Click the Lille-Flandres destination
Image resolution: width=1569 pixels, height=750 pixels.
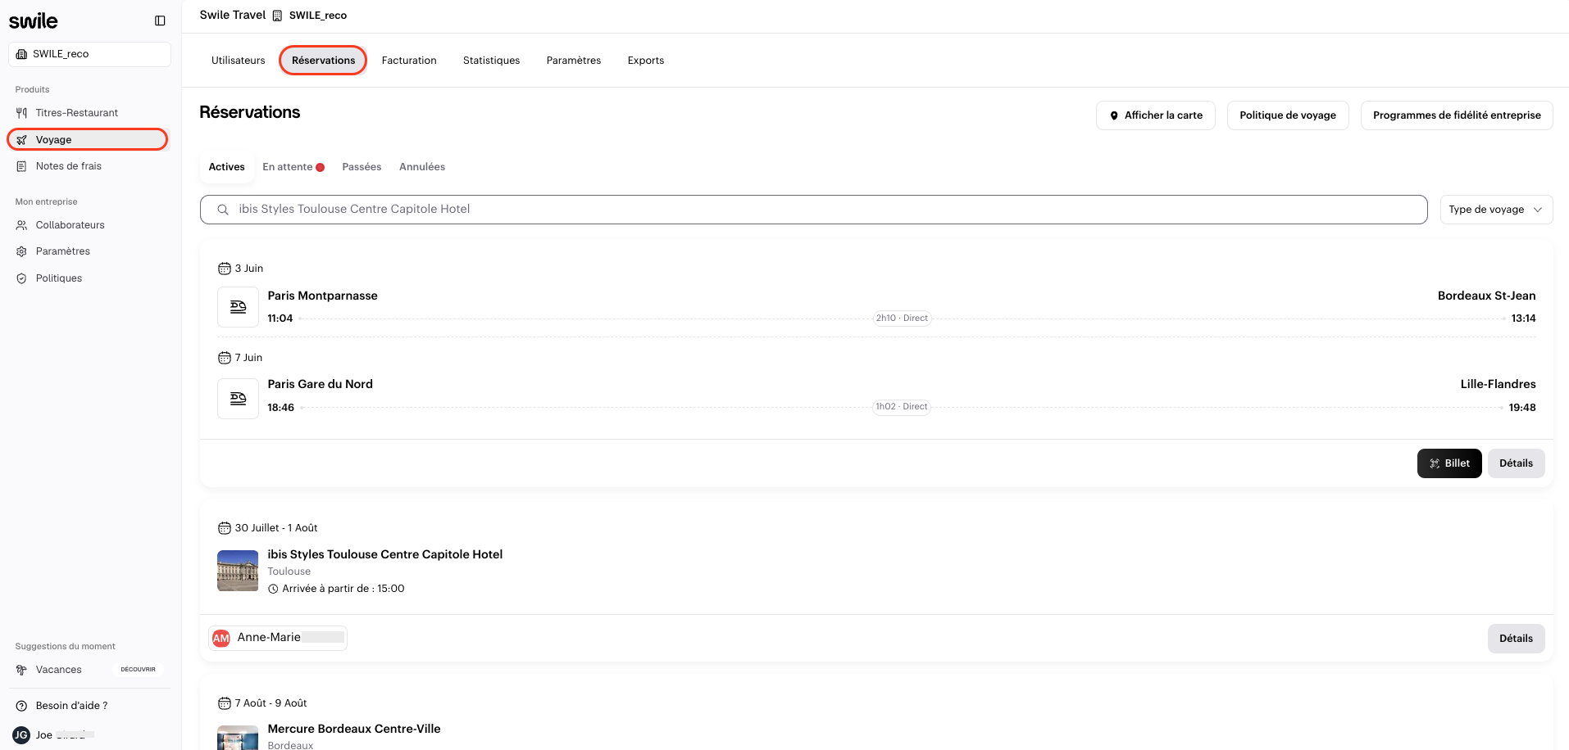click(x=1499, y=384)
